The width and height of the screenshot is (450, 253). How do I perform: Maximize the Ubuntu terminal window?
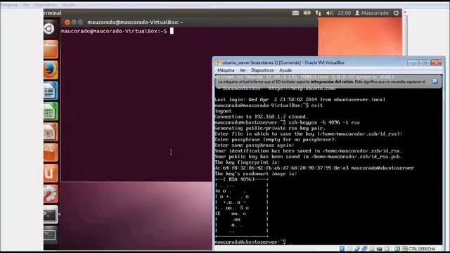80,22
